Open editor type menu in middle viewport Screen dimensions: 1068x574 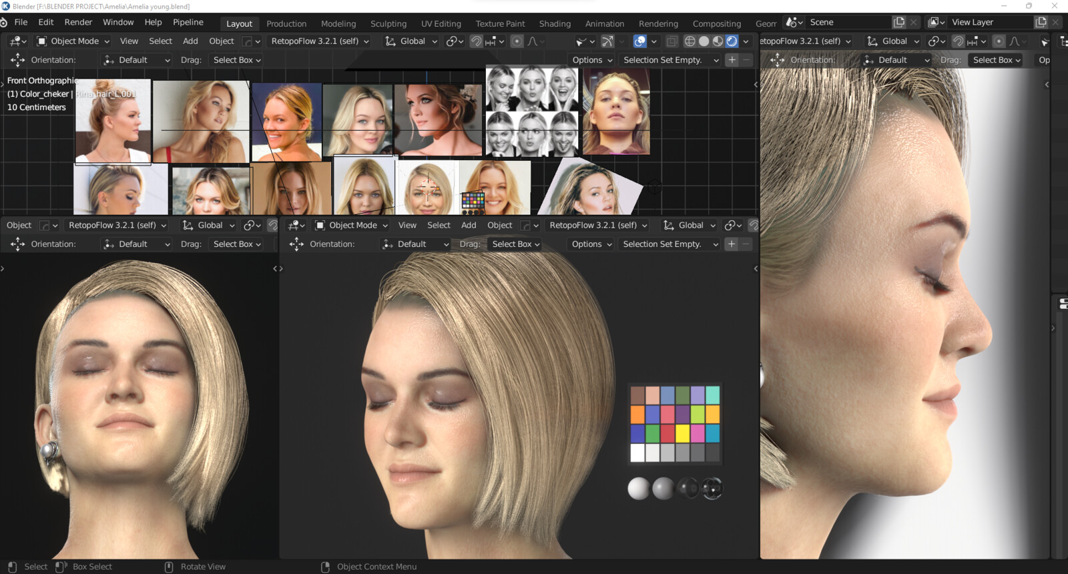[x=296, y=225]
